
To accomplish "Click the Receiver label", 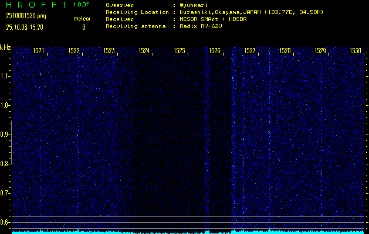I will click(120, 19).
